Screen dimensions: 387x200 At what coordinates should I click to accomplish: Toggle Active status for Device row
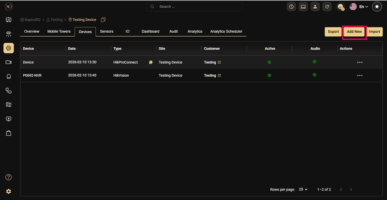pyautogui.click(x=269, y=62)
